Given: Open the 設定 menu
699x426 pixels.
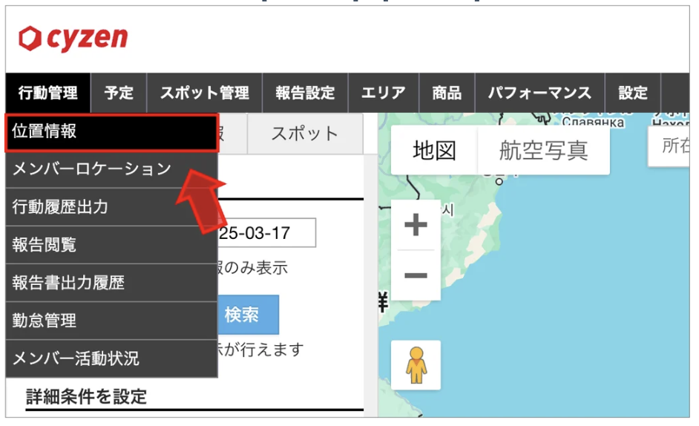Looking at the screenshot, I should [x=632, y=93].
